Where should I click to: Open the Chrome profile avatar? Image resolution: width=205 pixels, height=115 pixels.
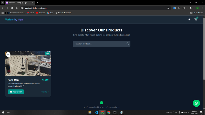point(198,8)
